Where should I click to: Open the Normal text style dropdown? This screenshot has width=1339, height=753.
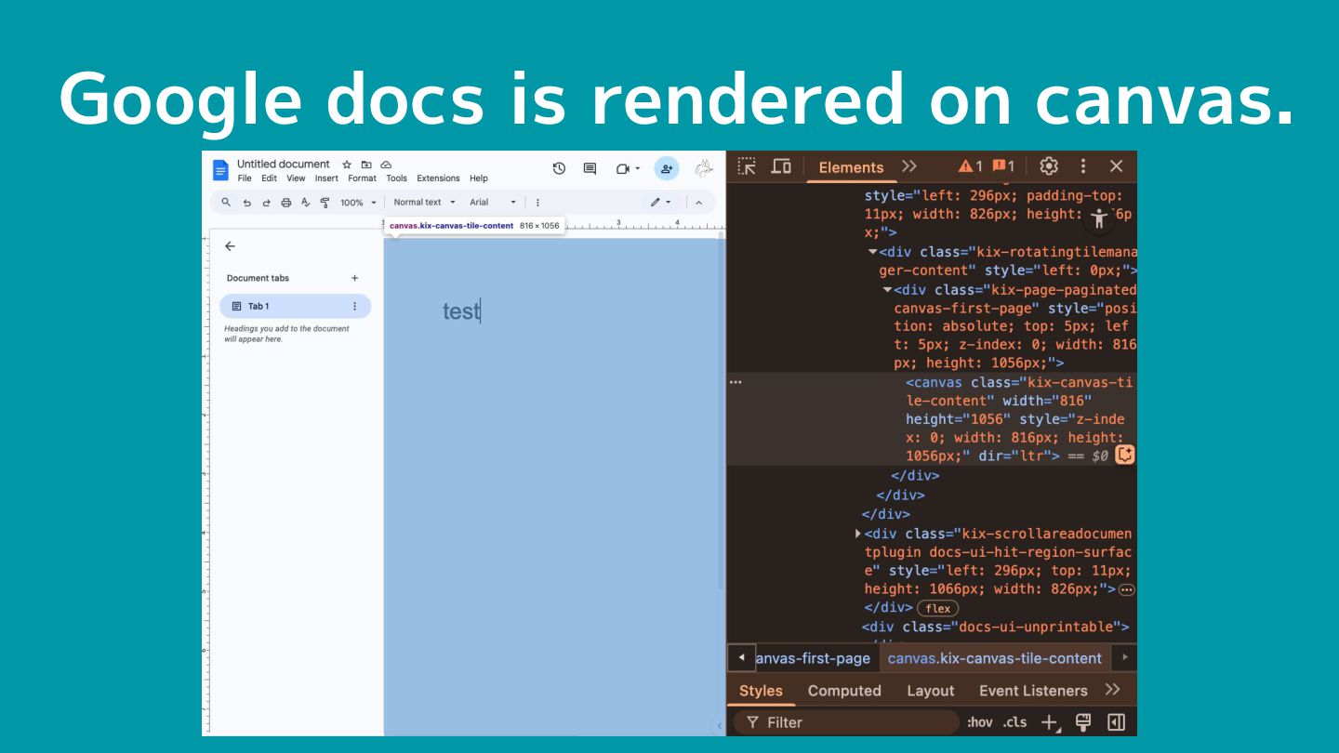[424, 202]
